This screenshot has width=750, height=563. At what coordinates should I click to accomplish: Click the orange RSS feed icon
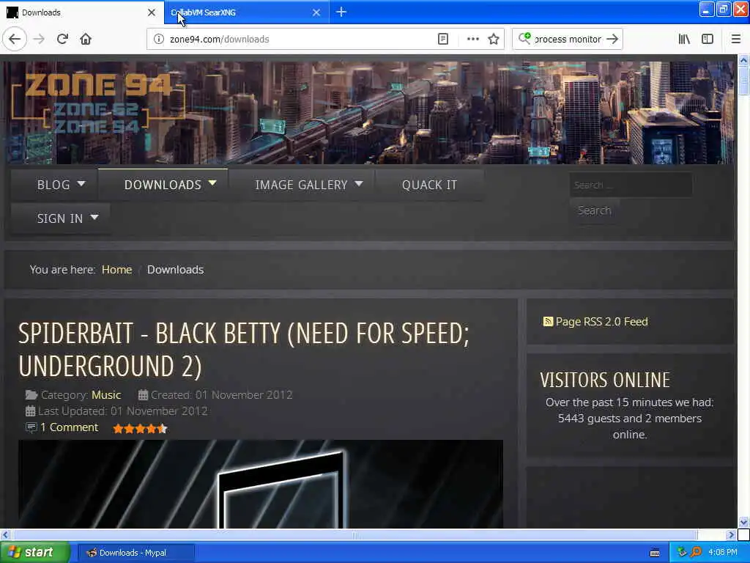point(548,321)
